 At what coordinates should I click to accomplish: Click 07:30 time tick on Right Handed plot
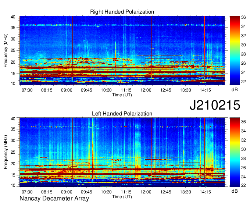pyautogui.click(x=27, y=90)
